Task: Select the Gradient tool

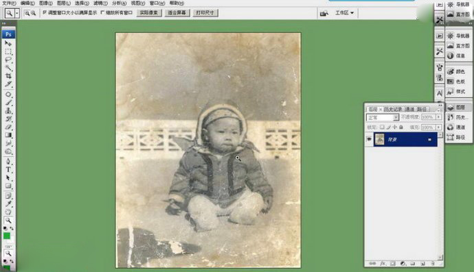Action: click(8, 135)
